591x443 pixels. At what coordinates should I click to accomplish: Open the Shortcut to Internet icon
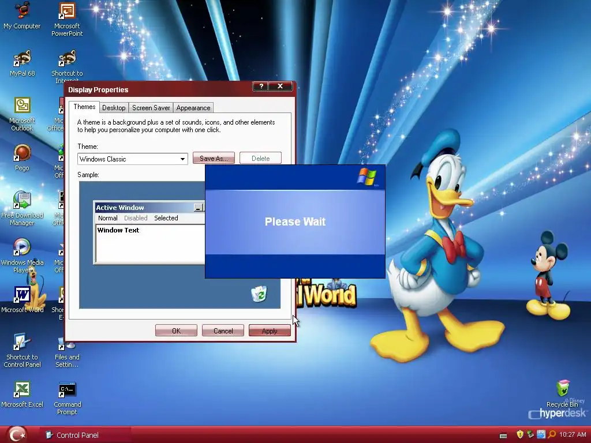pos(67,66)
